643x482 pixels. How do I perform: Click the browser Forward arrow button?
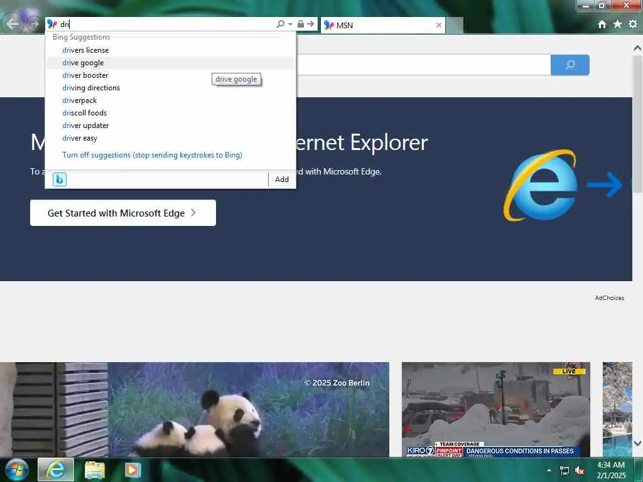(34, 24)
